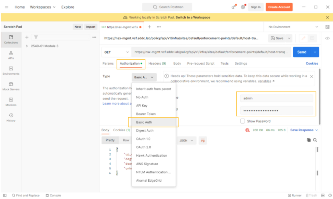Open the Save Response dropdown
Image resolution: width=333 pixels, height=199 pixels.
(304, 130)
